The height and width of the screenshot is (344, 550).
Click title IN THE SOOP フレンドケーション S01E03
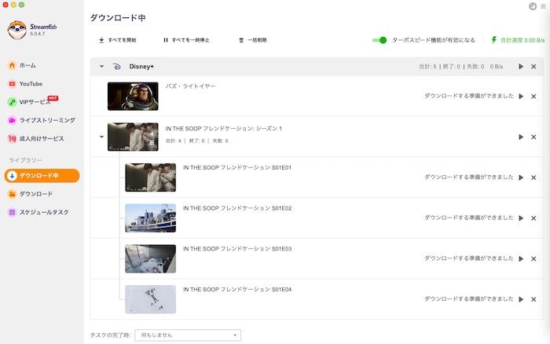pyautogui.click(x=237, y=249)
